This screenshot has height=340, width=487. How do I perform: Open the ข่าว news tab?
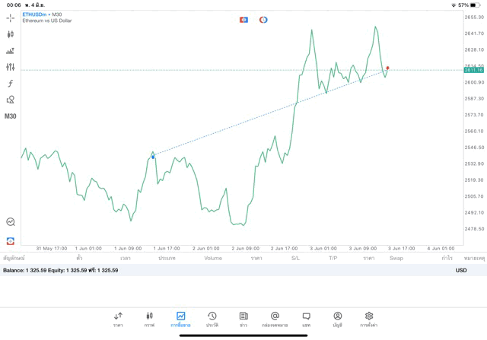pyautogui.click(x=243, y=319)
